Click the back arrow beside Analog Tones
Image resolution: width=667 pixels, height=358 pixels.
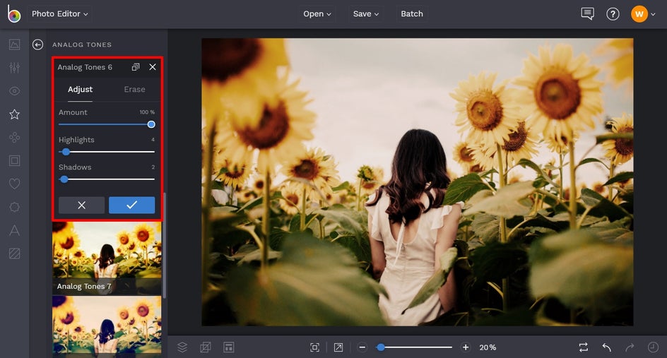[38, 44]
